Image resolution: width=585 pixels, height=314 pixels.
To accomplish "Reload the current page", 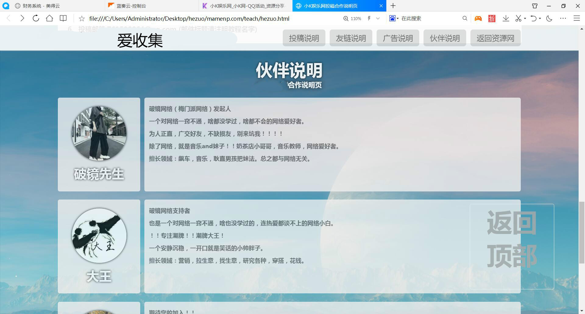I will pos(36,19).
